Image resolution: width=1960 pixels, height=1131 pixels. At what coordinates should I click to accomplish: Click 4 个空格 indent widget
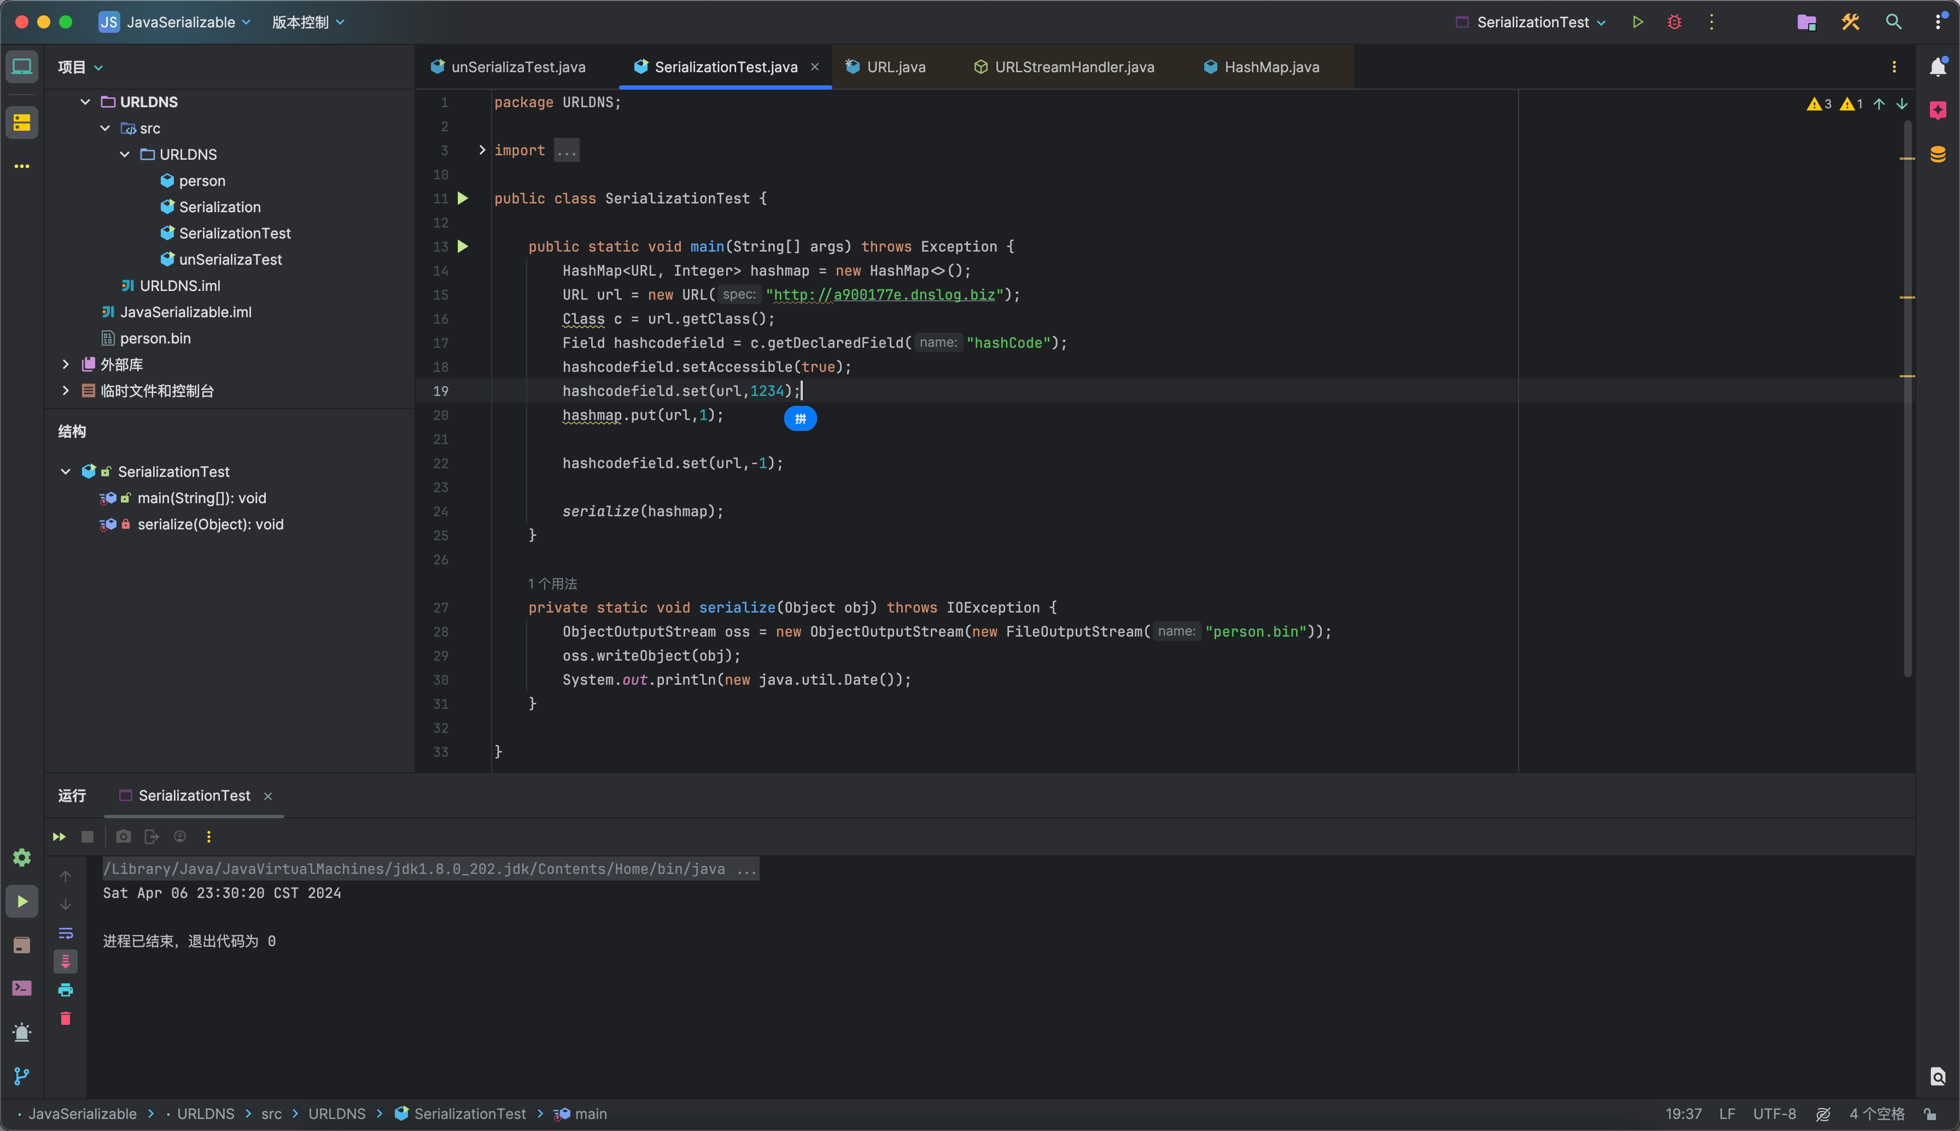[x=1877, y=1114]
